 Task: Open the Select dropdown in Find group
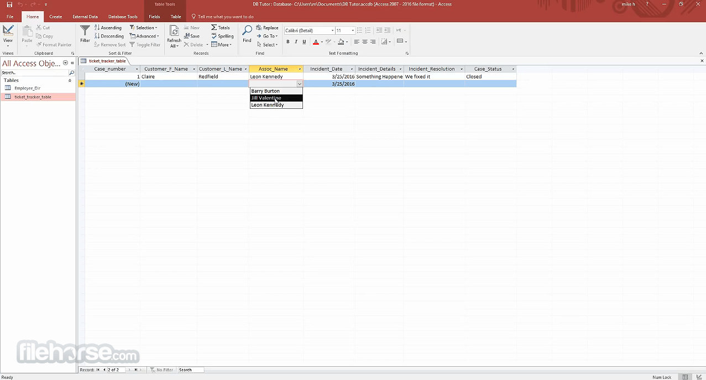267,45
